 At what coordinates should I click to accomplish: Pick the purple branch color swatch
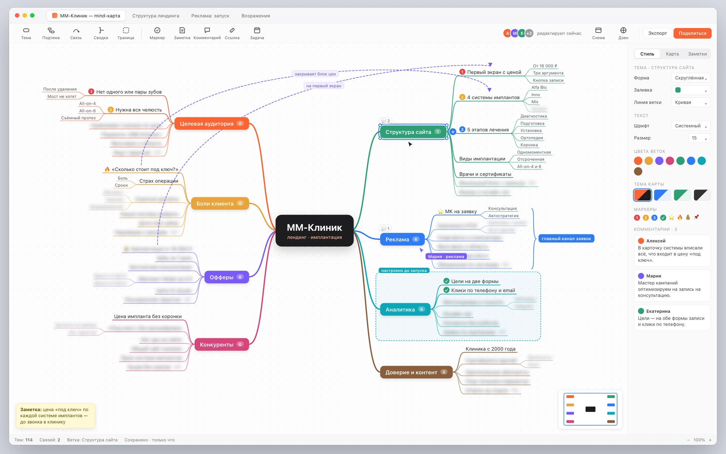(659, 161)
